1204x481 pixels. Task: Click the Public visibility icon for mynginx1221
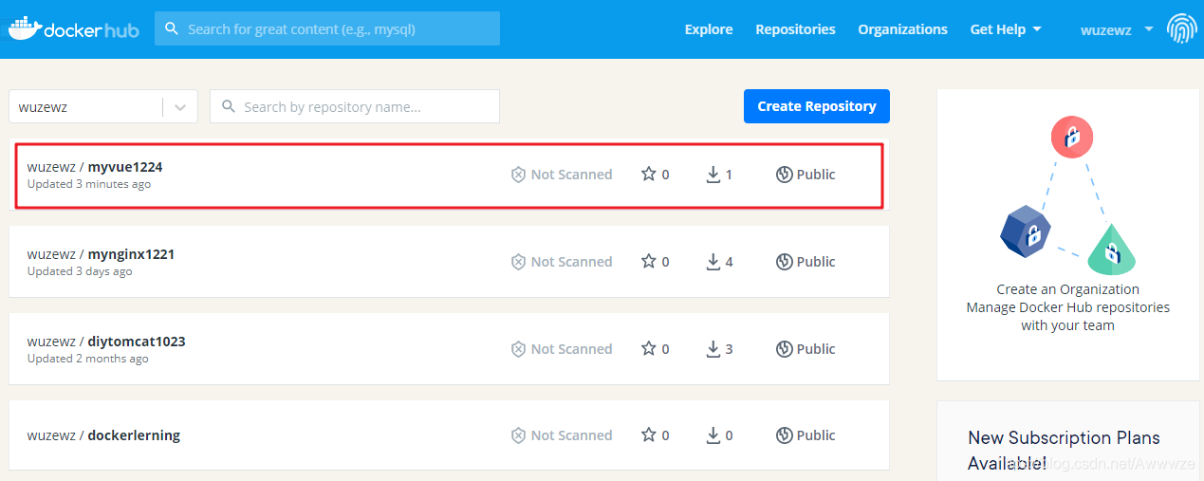[784, 262]
